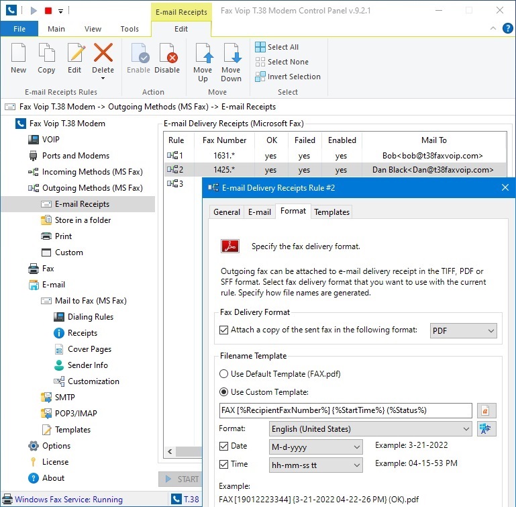The width and height of the screenshot is (516, 507).
Task: Click Invert Selection in ribbon
Action: coord(288,77)
